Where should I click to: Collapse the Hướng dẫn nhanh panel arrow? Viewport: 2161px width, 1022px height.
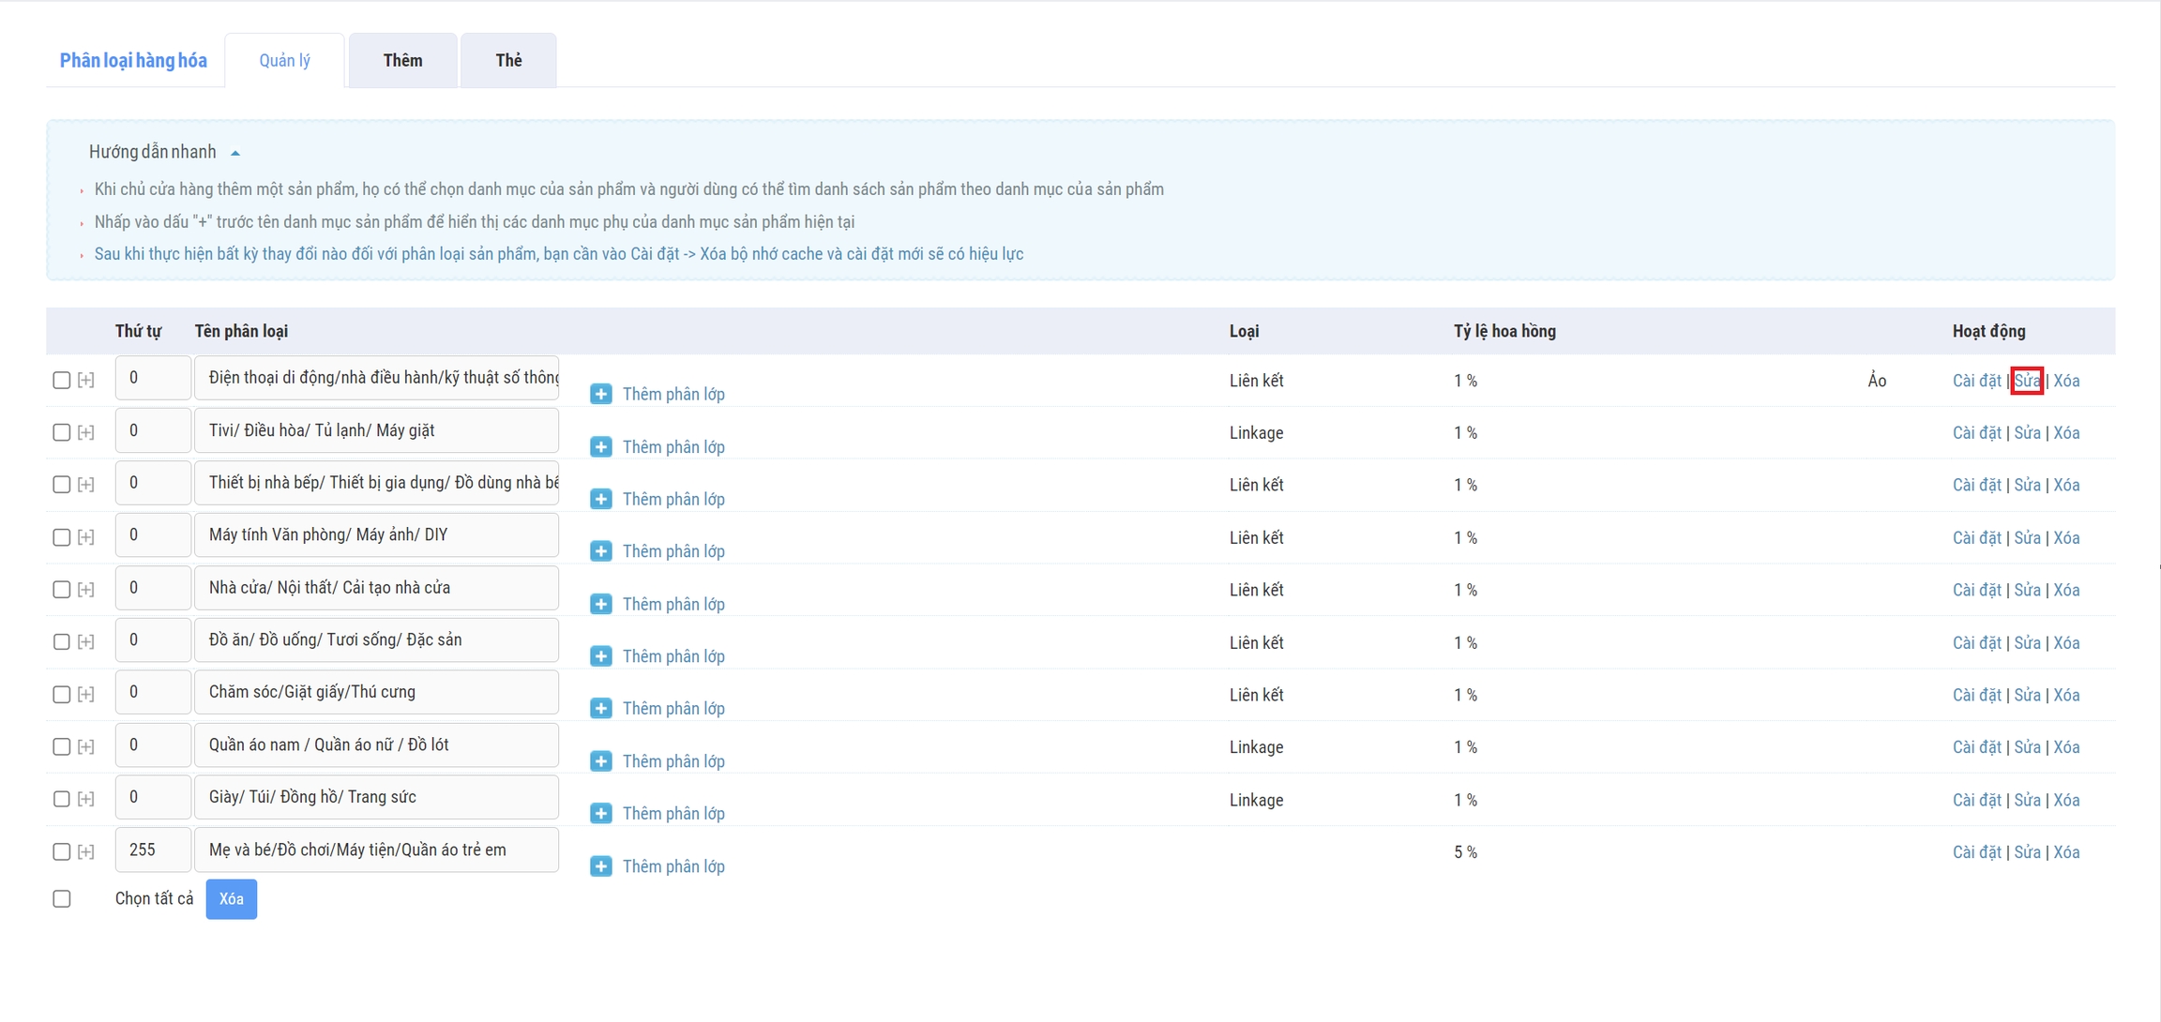pos(235,153)
